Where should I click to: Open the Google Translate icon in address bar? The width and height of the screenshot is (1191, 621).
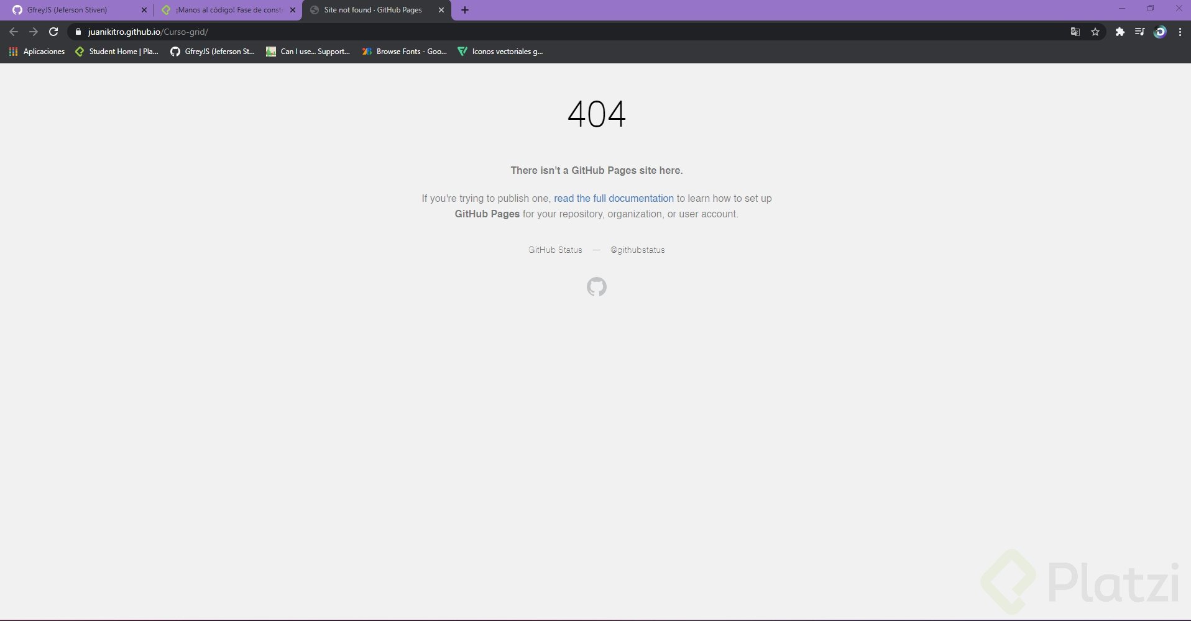[1074, 32]
